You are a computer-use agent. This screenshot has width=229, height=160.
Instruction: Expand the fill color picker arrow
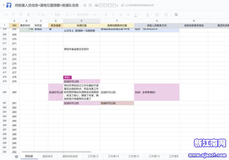151,15
